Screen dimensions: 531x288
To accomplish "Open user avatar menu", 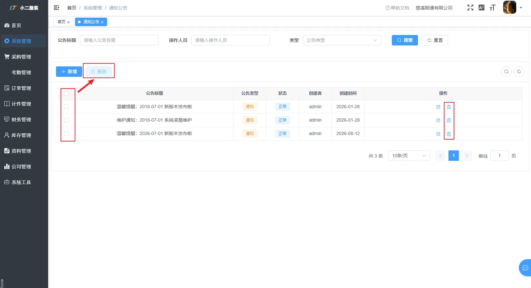I will point(510,7).
